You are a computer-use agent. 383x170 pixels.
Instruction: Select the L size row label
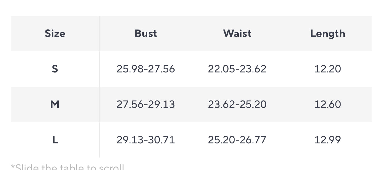(55, 140)
